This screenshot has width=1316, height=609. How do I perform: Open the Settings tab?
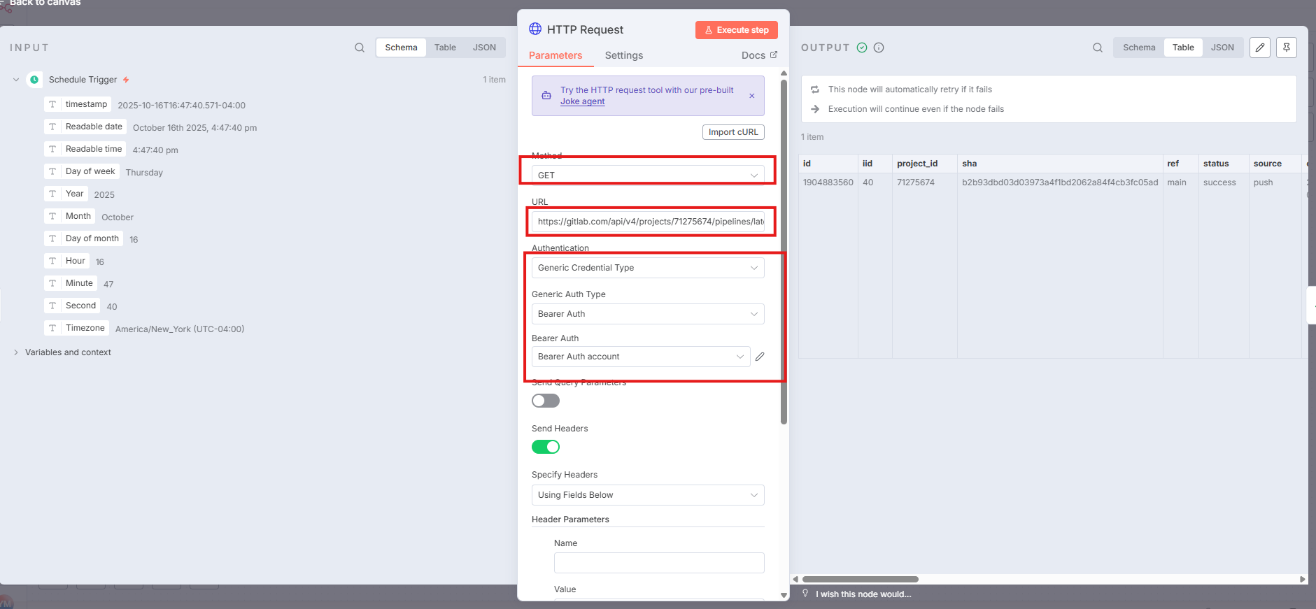[x=623, y=55]
